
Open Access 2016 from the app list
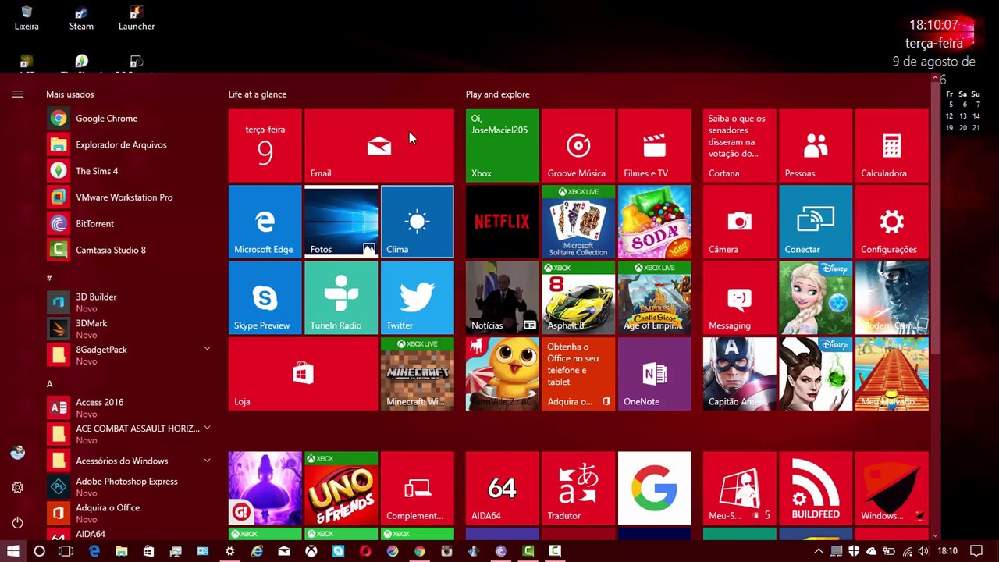(129, 408)
